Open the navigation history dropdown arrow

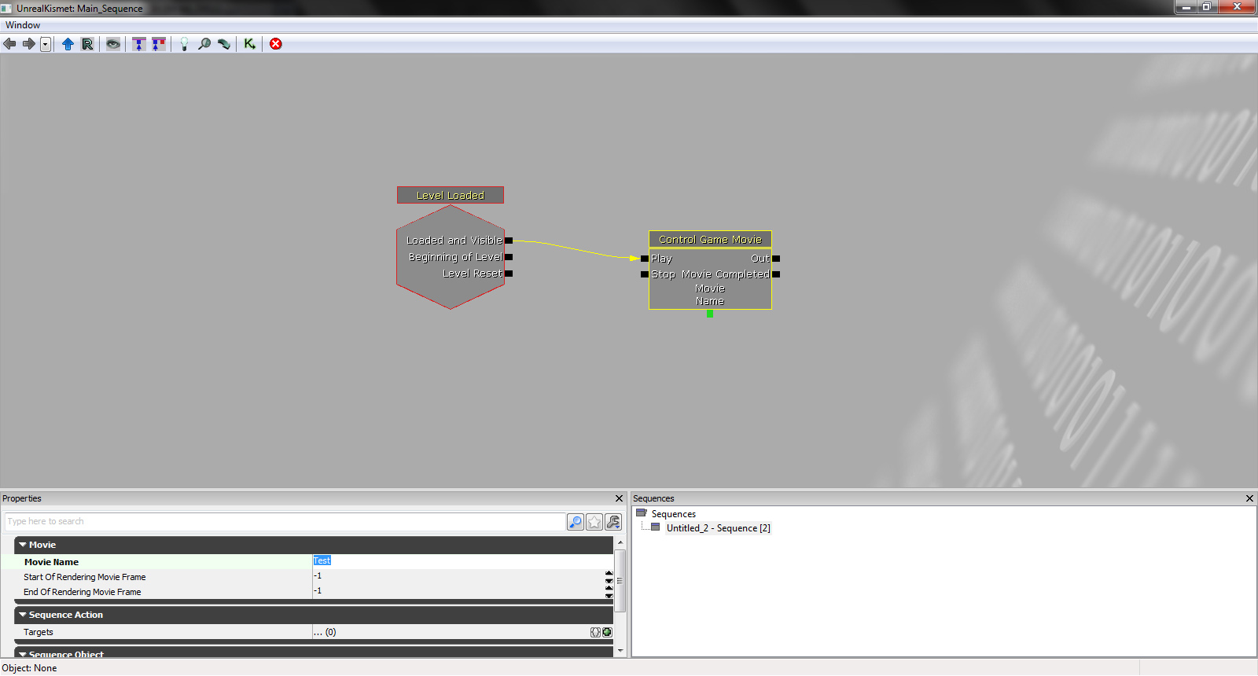(46, 44)
